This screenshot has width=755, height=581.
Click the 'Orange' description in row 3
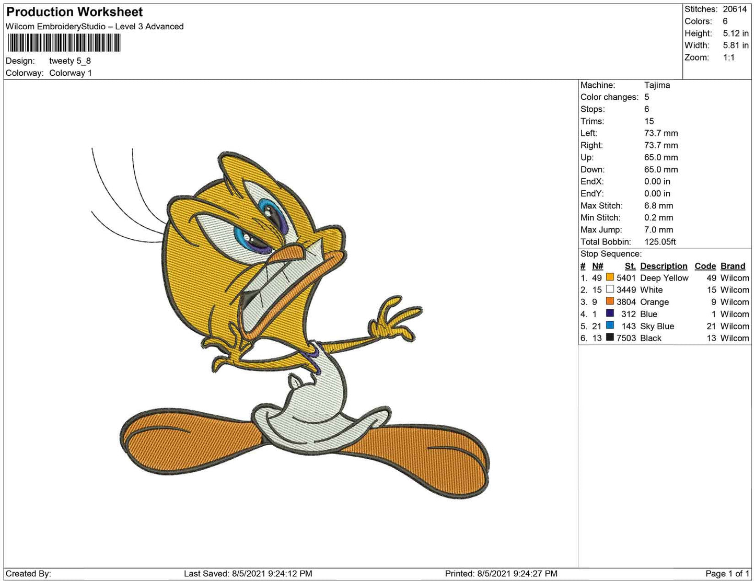tap(654, 302)
